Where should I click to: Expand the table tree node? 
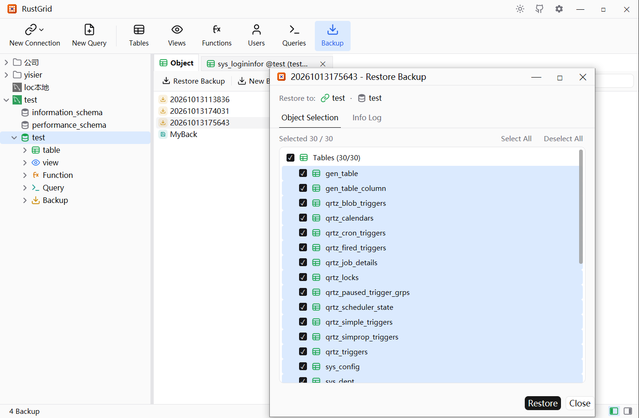25,150
